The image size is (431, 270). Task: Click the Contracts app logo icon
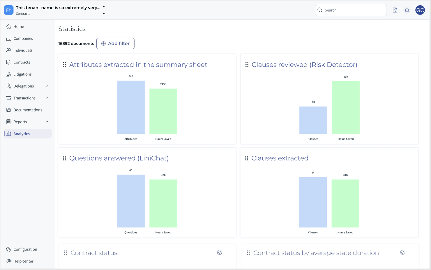pyautogui.click(x=9, y=10)
